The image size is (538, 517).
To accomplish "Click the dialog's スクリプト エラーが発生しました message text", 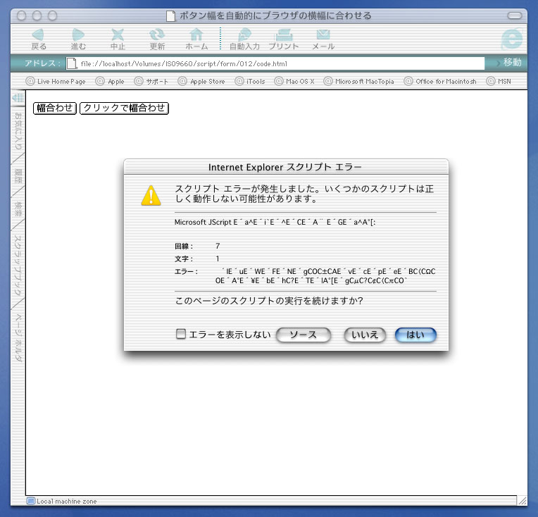I will point(304,194).
